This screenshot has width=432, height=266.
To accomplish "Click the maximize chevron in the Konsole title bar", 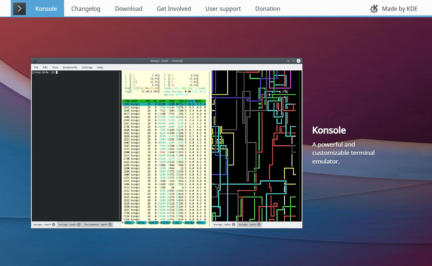I will pyautogui.click(x=294, y=61).
